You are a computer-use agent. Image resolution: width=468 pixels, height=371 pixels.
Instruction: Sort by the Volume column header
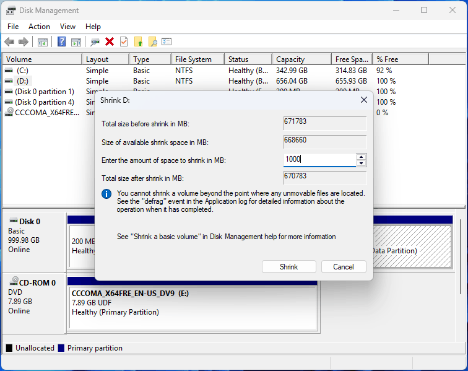(42, 59)
